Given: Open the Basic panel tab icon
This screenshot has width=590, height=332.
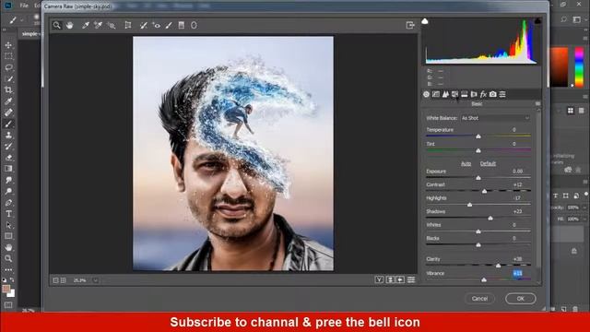Looking at the screenshot, I should [x=426, y=94].
